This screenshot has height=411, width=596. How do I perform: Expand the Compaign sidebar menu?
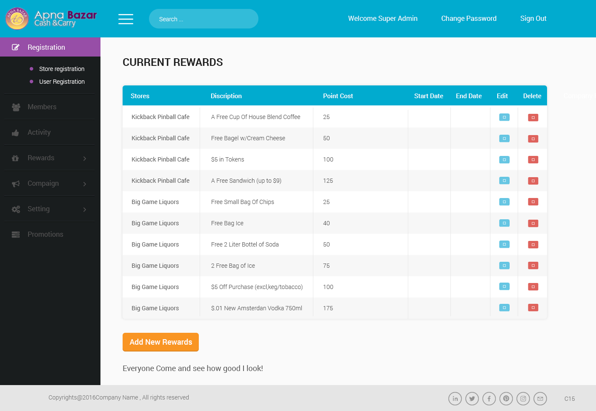coord(50,184)
